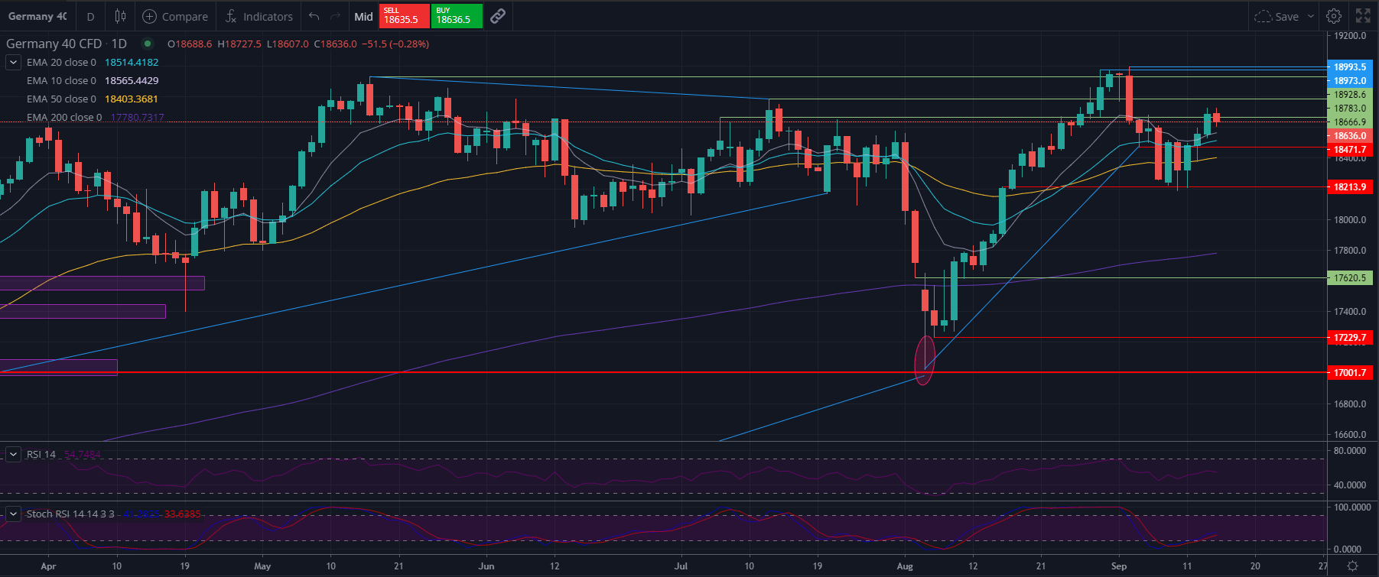Click the cloud Save icon

point(1263,16)
